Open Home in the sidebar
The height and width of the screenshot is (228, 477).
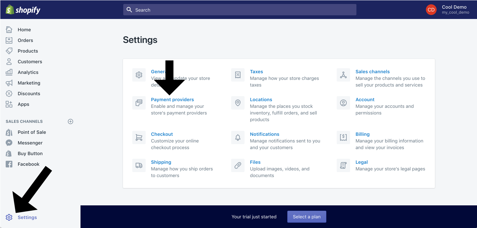(24, 30)
